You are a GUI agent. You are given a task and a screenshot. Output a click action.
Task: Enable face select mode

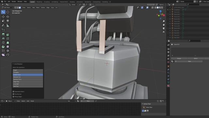point(20,8)
